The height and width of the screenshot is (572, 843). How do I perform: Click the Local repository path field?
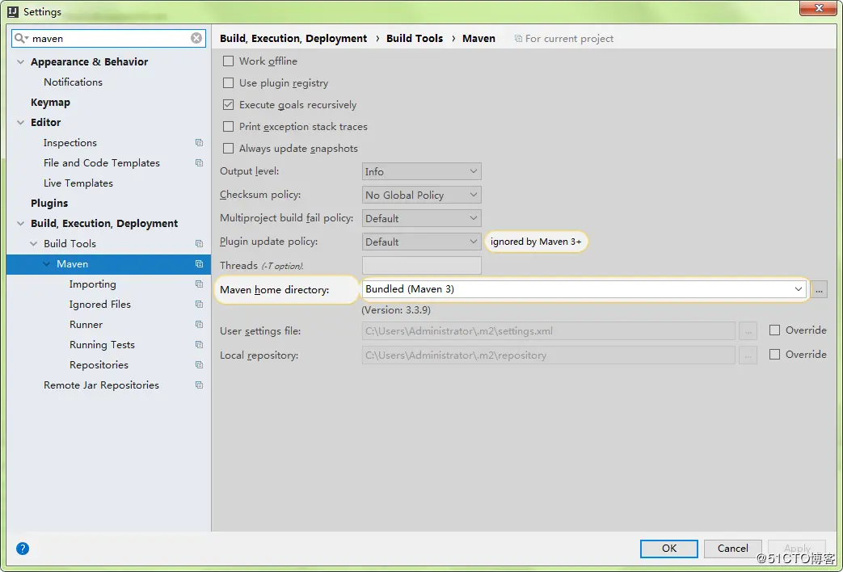[548, 355]
